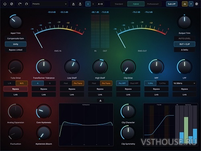Image resolution: width=201 pixels, height=151 pixels.
Task: Set High Shelf to Pre Trans
Action: point(106,83)
